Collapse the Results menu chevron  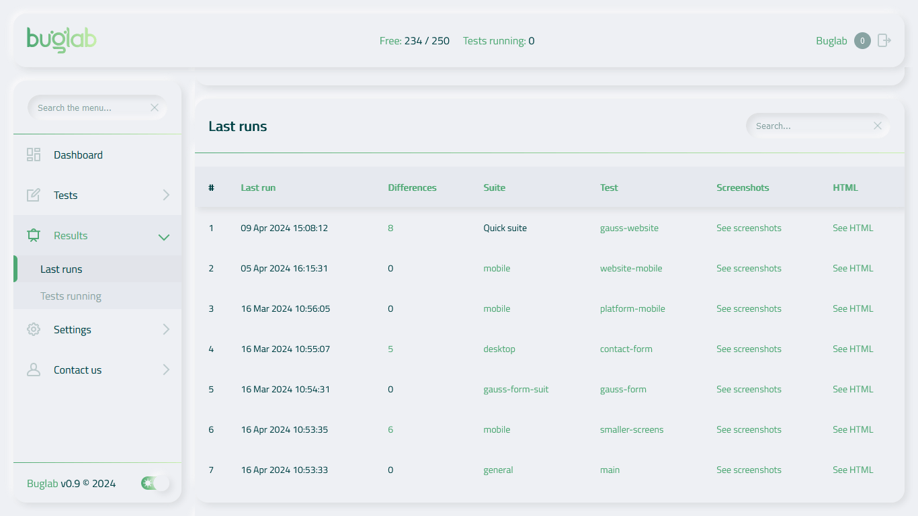pos(164,236)
